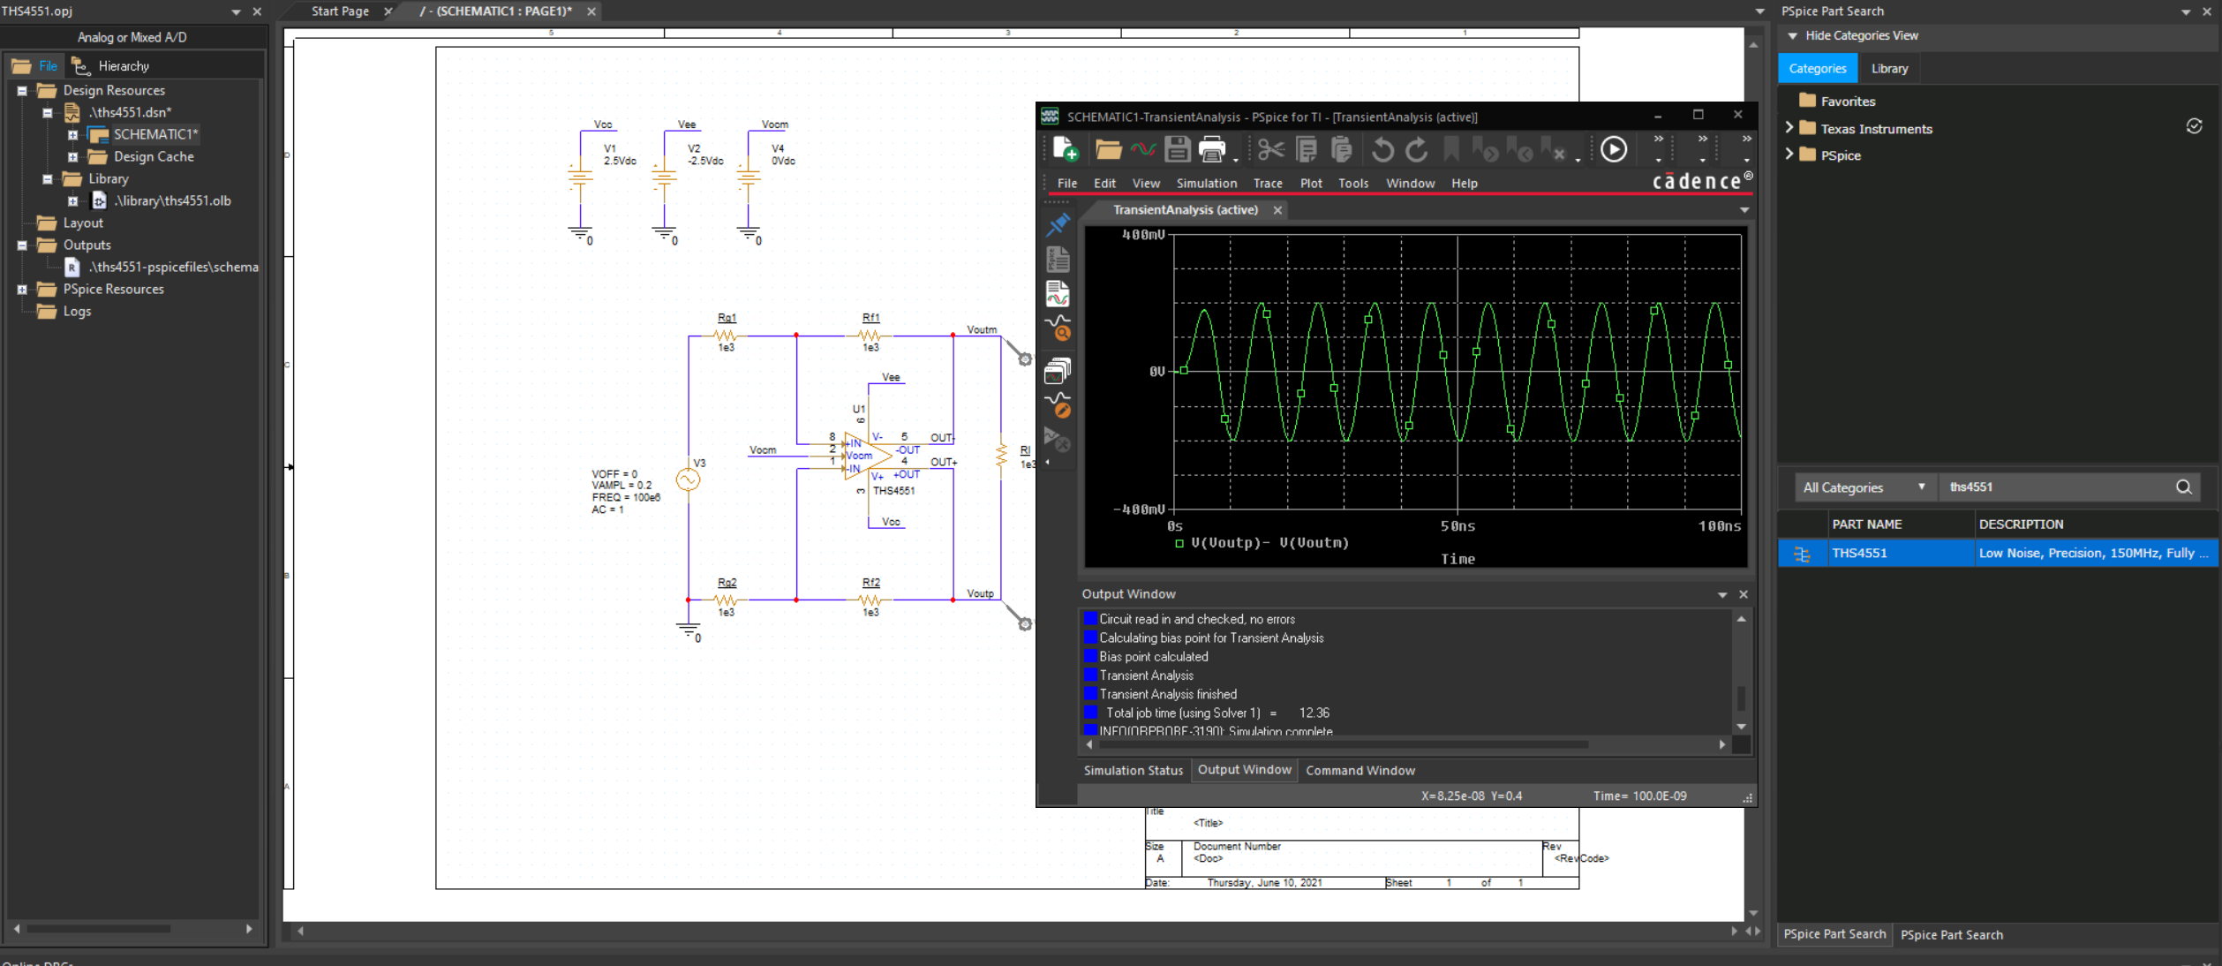Open the Command Window tab
Viewport: 2222px width, 966px height.
click(1360, 771)
